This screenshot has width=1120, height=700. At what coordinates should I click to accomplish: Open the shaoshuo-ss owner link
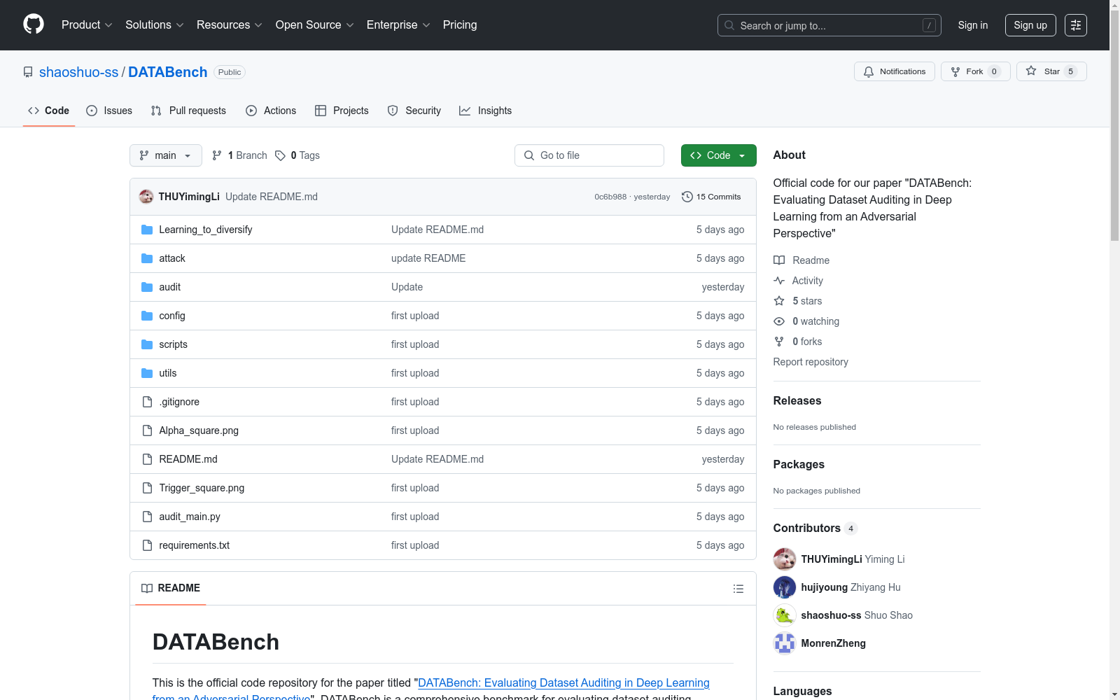[x=79, y=72]
